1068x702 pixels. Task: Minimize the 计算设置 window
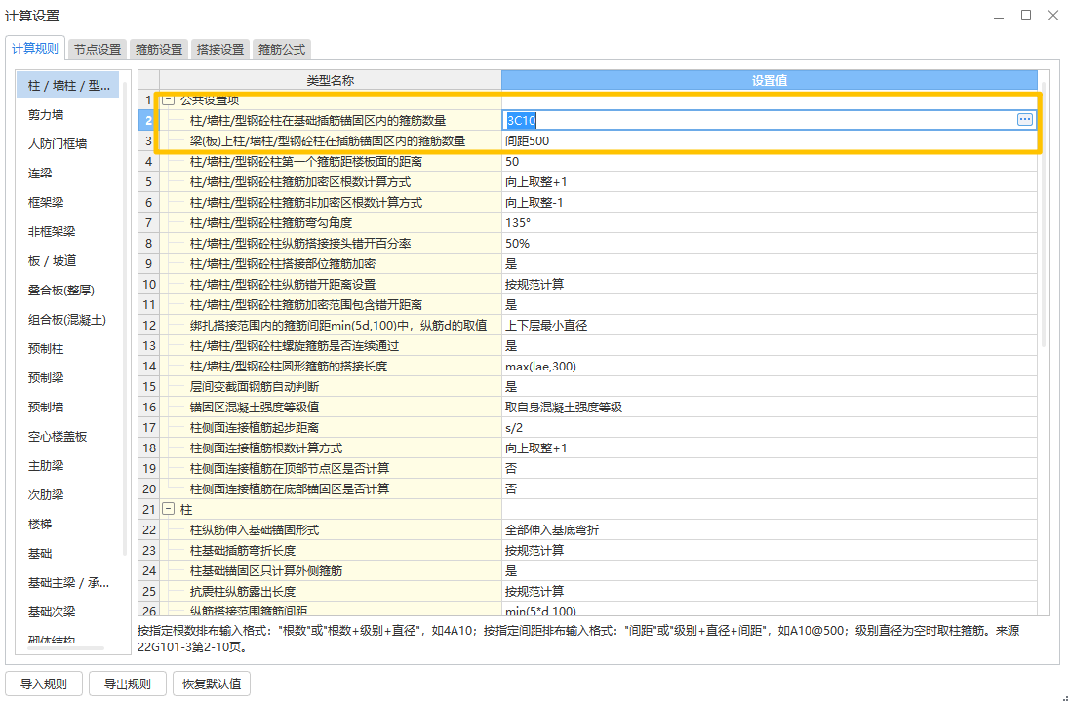(999, 15)
